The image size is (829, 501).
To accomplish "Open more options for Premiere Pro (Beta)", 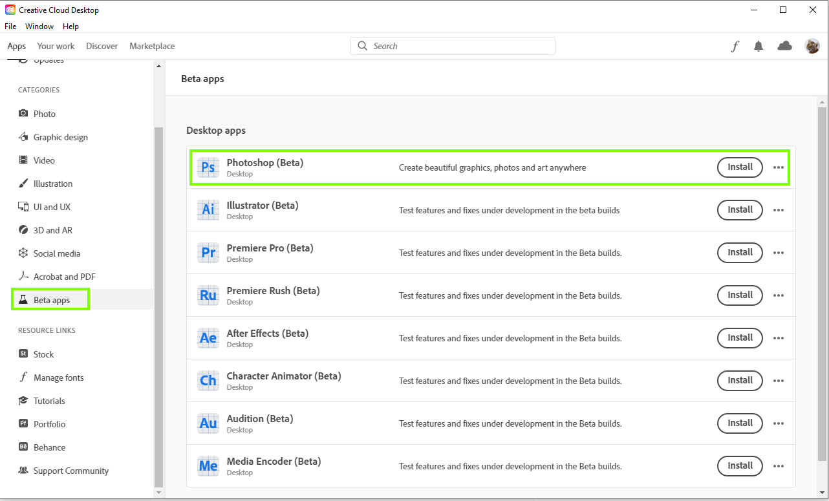I will click(779, 253).
